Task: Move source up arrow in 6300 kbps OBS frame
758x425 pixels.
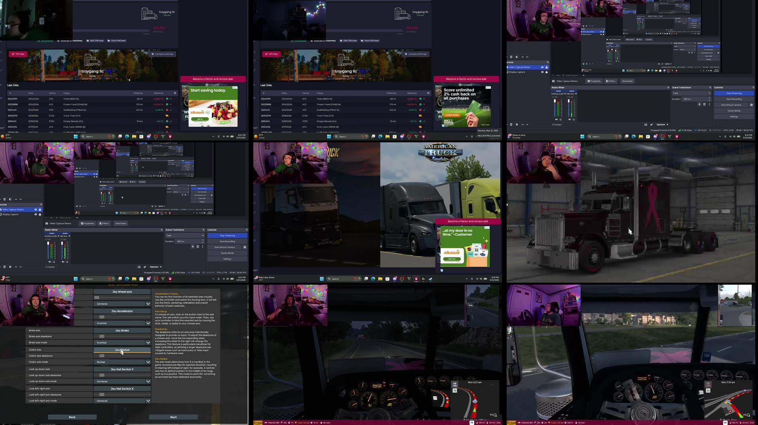Action: pos(16,267)
